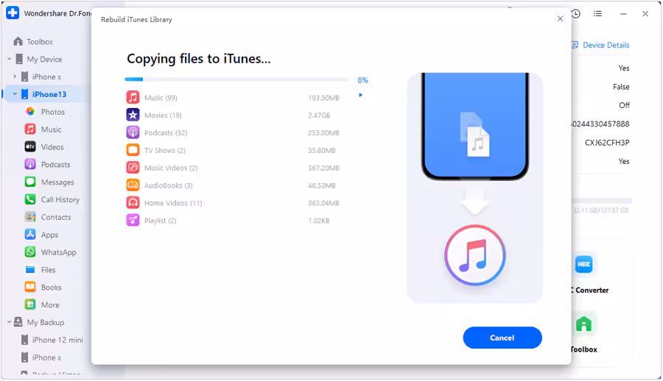Open the Music icon in sidebar
The width and height of the screenshot is (663, 381).
pos(30,129)
